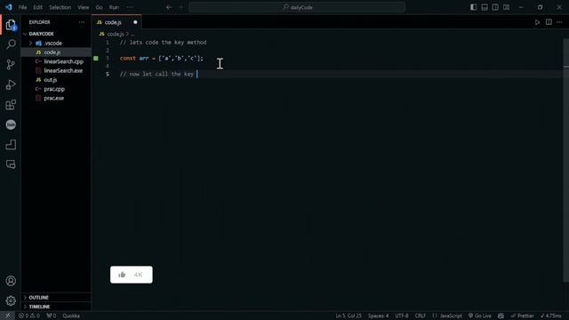This screenshot has height=320, width=569.
Task: Click the dailyCode command center search box
Action: 297,7
